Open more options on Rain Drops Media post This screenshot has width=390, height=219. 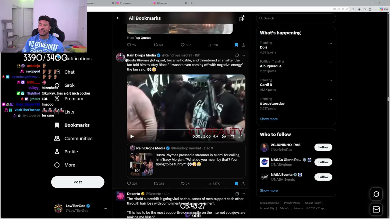243,55
